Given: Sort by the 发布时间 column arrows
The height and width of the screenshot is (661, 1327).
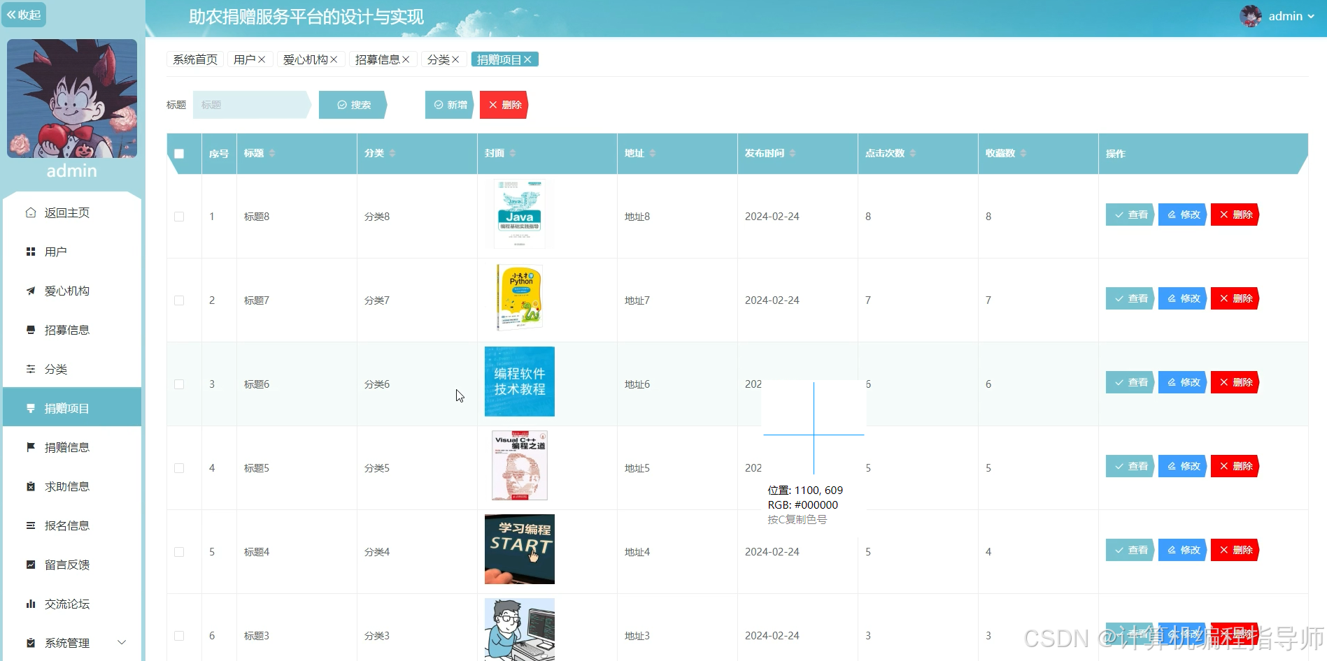Looking at the screenshot, I should click(793, 153).
